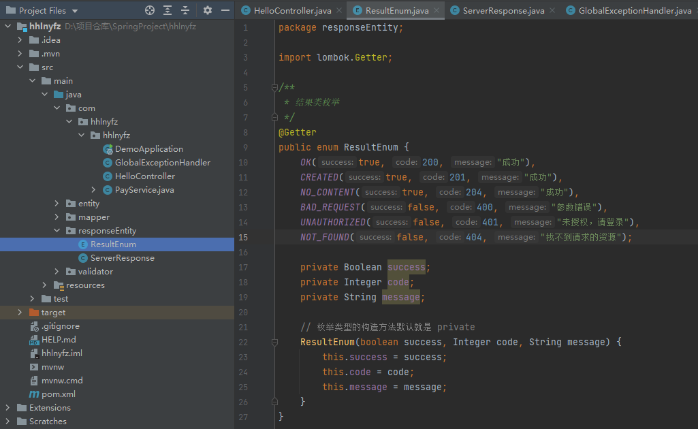The width and height of the screenshot is (698, 429).
Task: Expand the Scratches node
Action: 8,422
